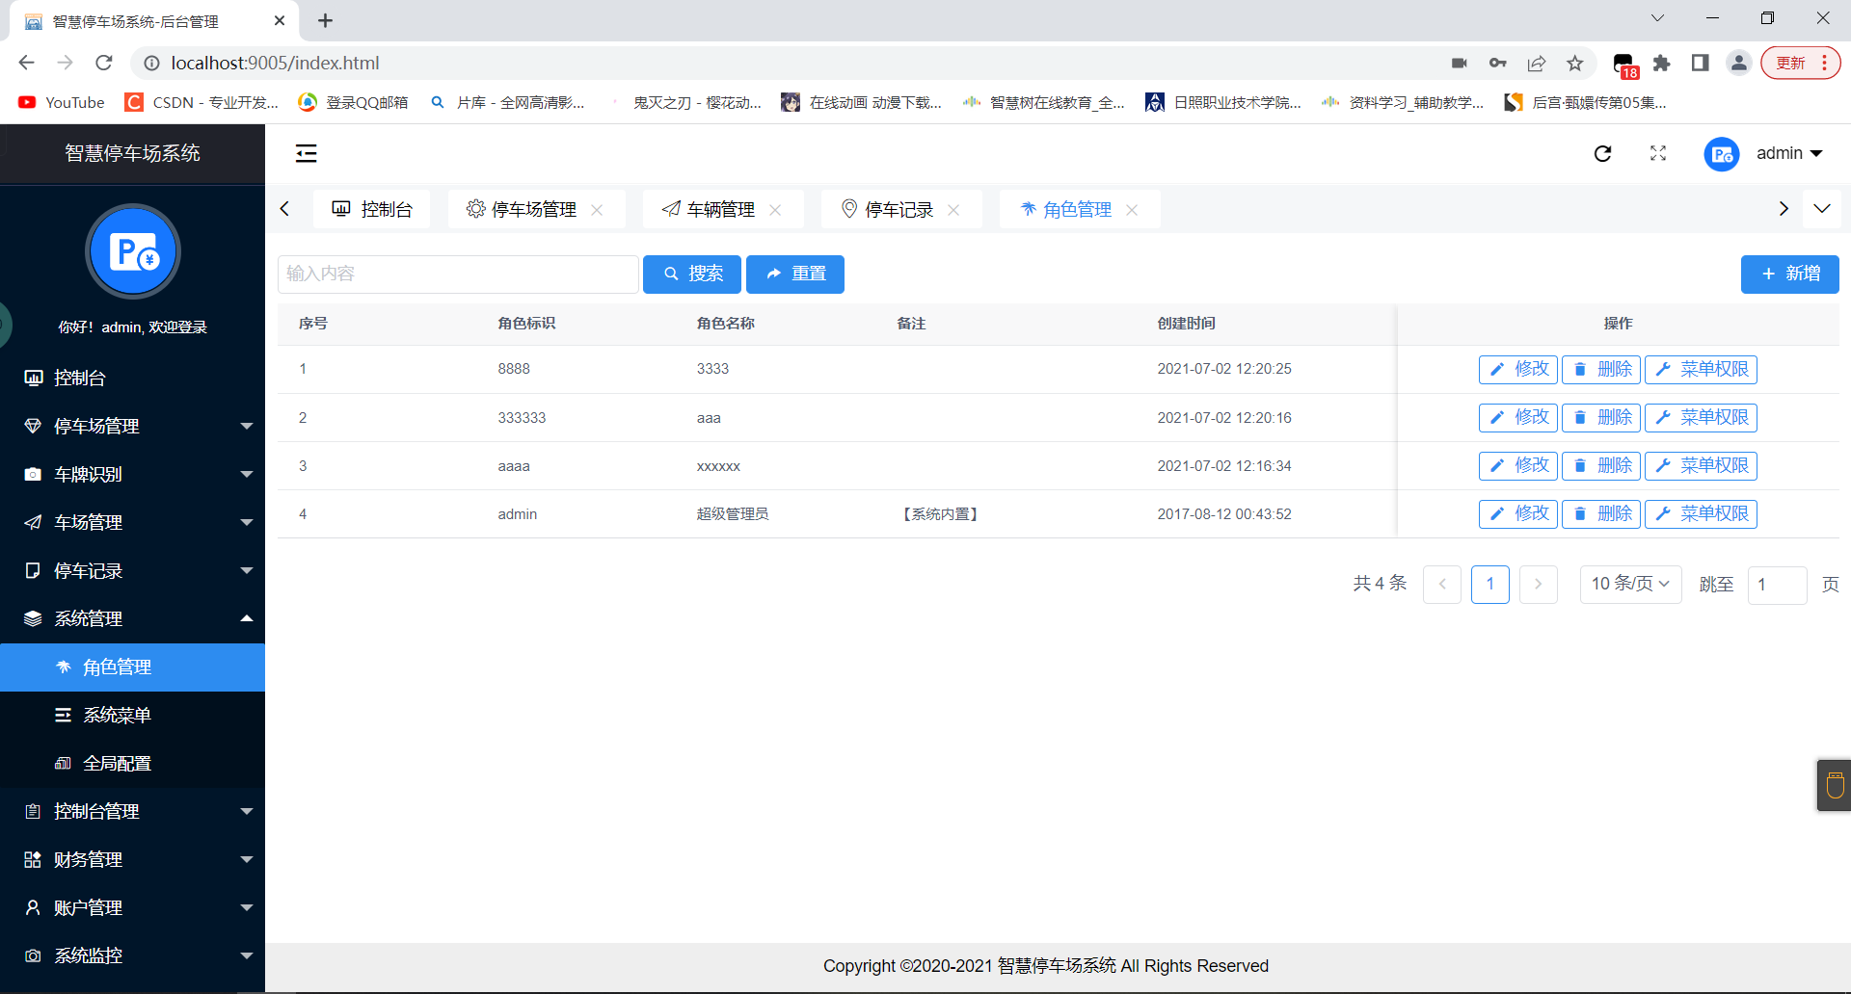
Task: Open the YouTube bookmark
Action: (62, 102)
